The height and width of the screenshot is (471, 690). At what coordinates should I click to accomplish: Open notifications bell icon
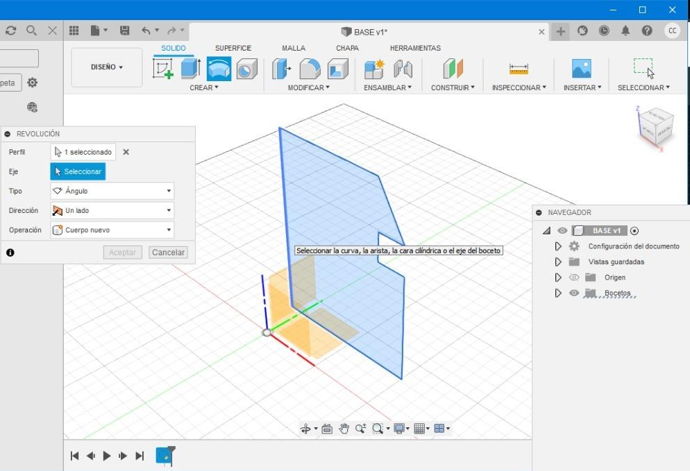[625, 31]
